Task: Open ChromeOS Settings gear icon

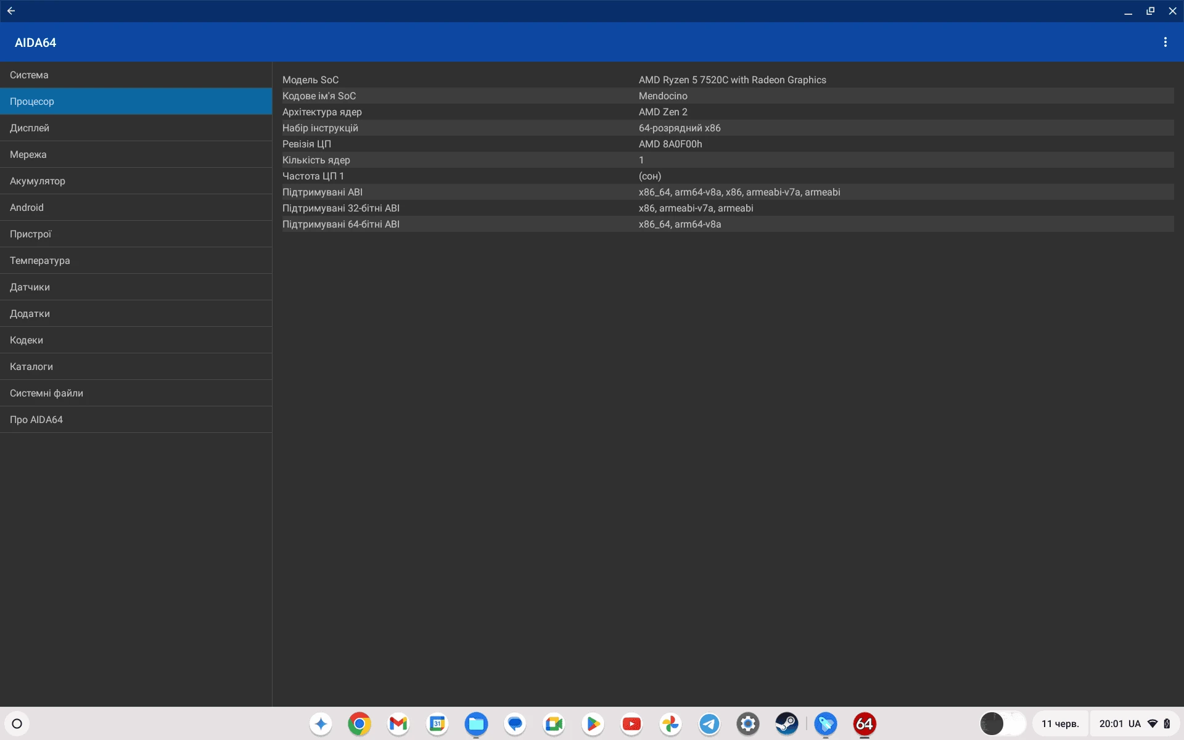Action: pos(748,723)
